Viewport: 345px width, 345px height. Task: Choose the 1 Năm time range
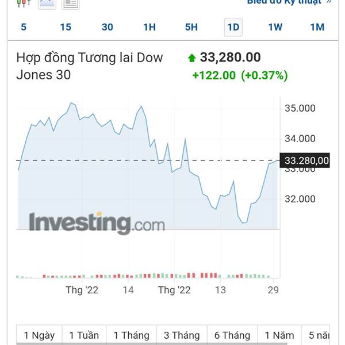(x=279, y=335)
